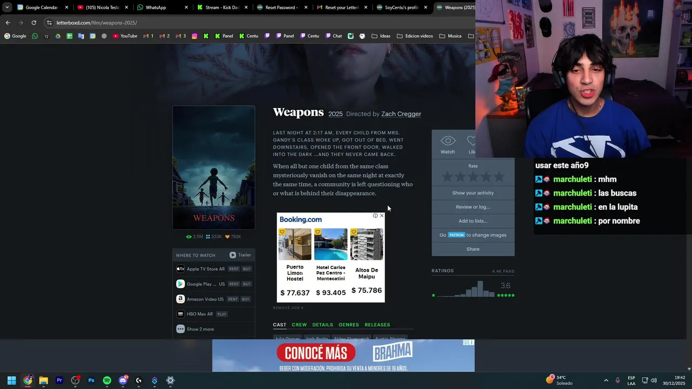Click the browser back arrow

tap(8, 23)
